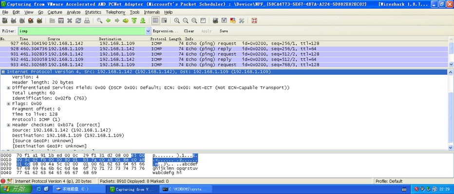Click the Zoom in toolbar icon
Screen dimensions: 454x194
click(177, 21)
